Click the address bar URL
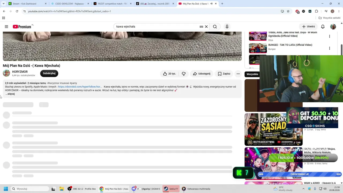343x193 pixels. click(69, 11)
